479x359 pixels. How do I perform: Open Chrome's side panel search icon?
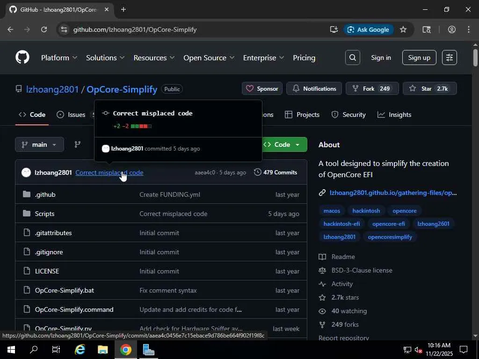(427, 29)
